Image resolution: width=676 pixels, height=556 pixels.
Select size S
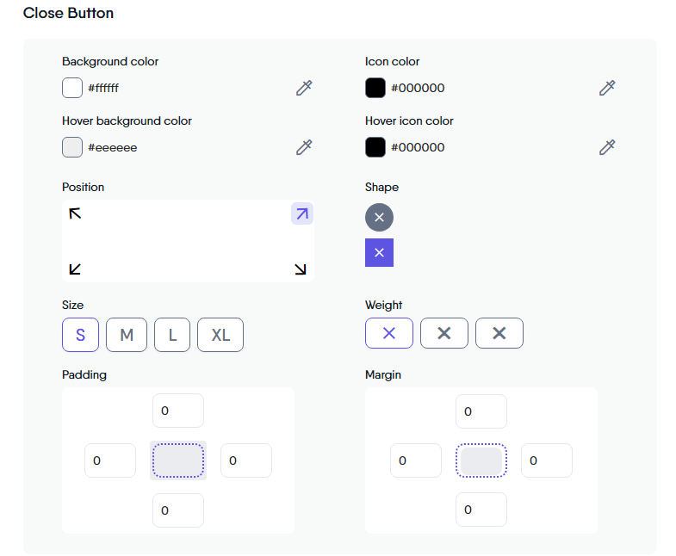pyautogui.click(x=80, y=335)
